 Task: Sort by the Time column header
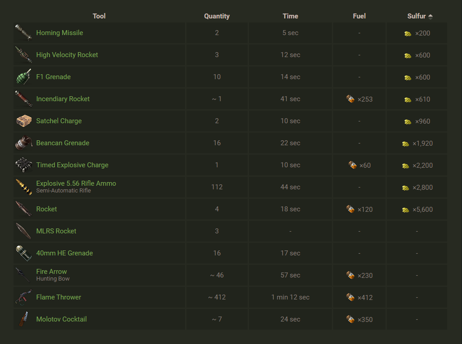290,16
